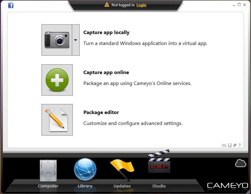The image size is (251, 194).
Task: Open help with the question mark
Action: [240, 145]
